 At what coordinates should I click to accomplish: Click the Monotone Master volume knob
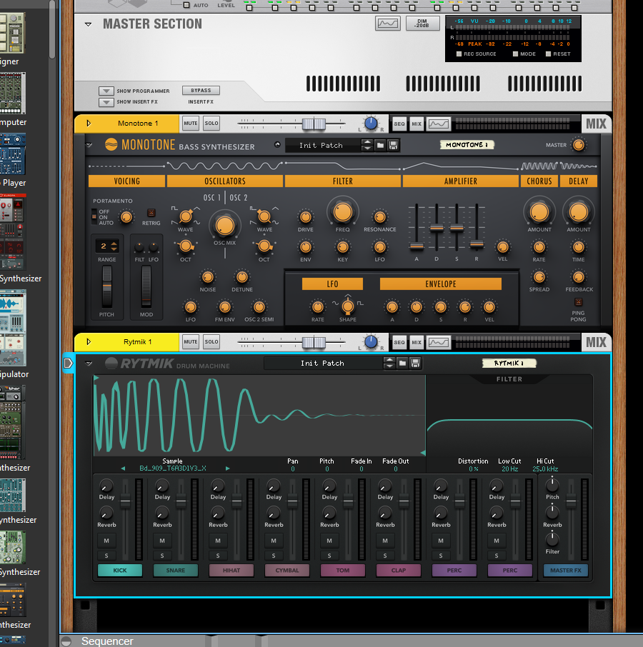579,145
